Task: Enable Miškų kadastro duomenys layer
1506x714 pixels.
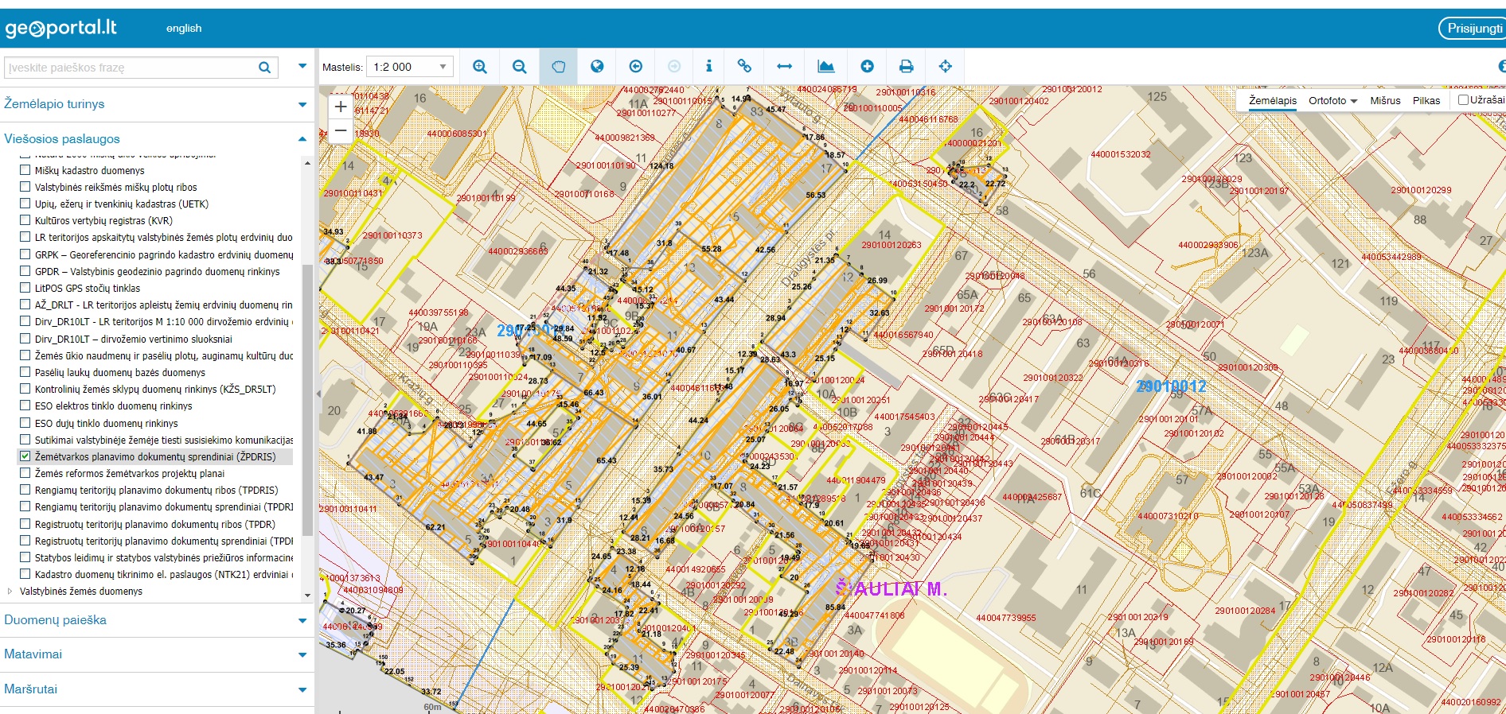Action: 25,170
